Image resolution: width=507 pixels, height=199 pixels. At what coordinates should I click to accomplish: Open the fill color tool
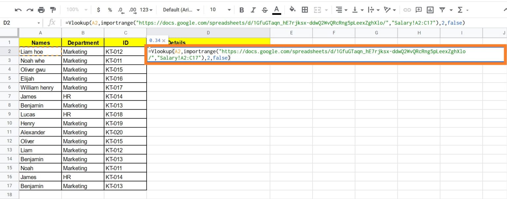point(292,10)
